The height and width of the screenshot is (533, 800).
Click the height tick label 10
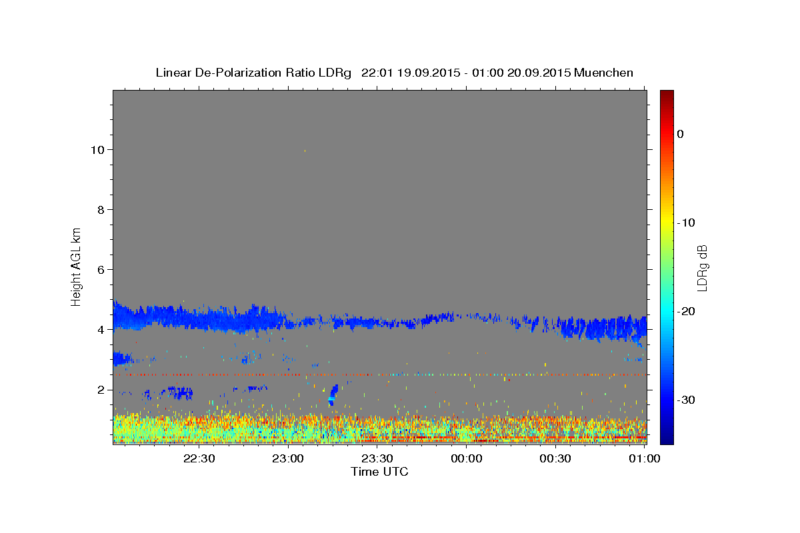point(99,150)
